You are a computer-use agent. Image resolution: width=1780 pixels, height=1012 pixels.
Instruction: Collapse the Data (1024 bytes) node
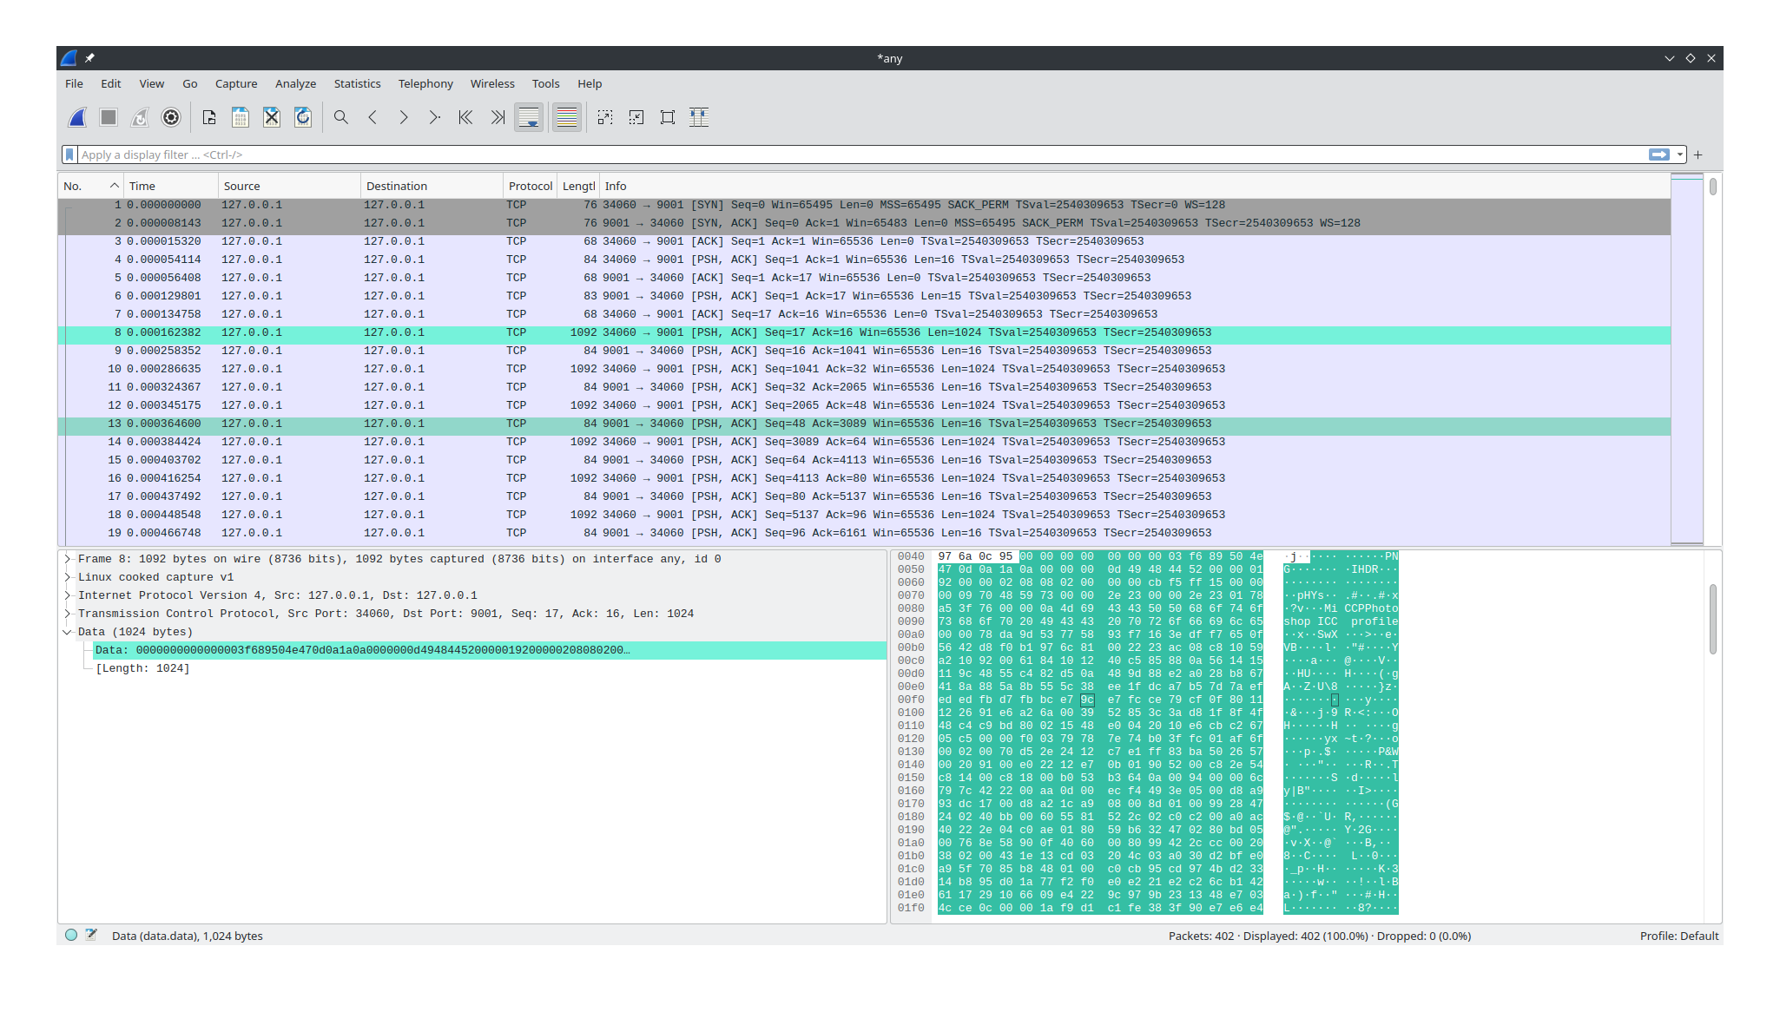coord(67,632)
